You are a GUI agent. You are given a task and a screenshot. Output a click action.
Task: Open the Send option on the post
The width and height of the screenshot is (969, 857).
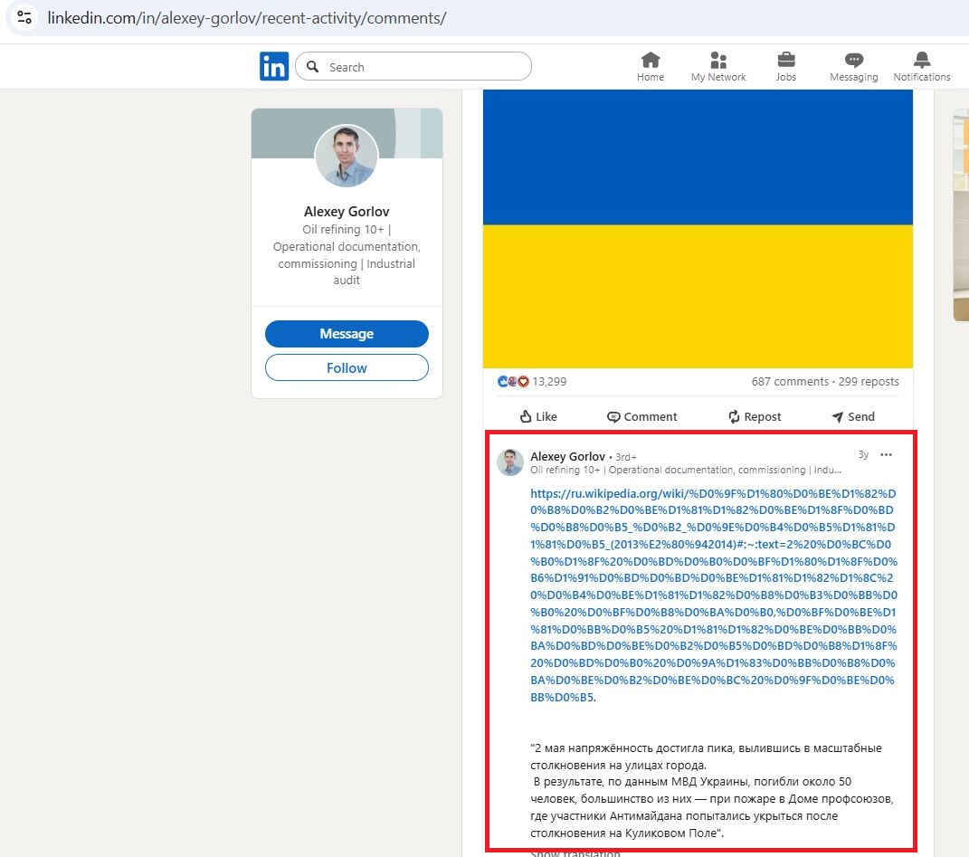851,416
